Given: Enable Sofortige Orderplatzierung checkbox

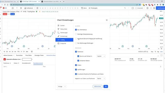Looking at the screenshot, I should (76, 34).
